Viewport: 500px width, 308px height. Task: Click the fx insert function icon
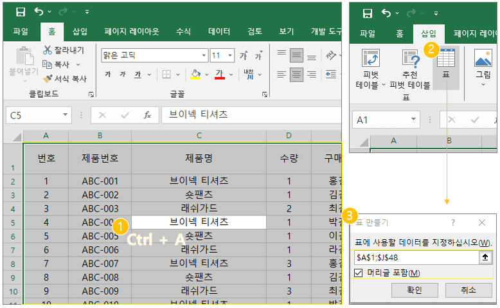pyautogui.click(x=147, y=115)
